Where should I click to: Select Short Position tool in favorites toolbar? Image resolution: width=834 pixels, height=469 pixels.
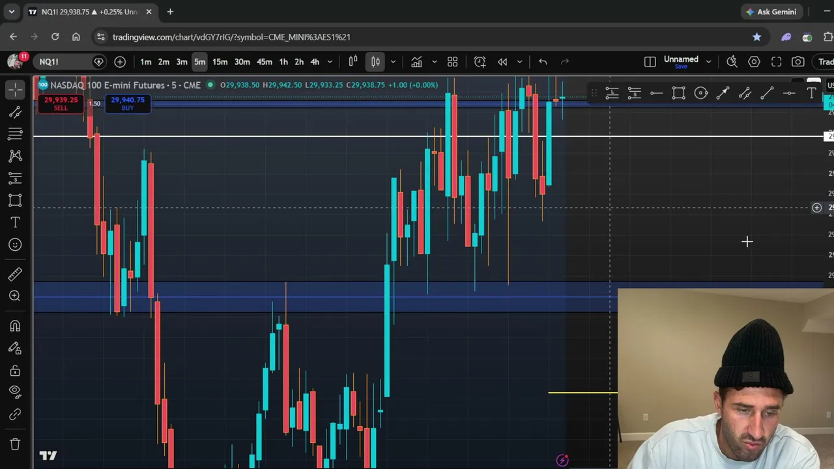coord(634,93)
